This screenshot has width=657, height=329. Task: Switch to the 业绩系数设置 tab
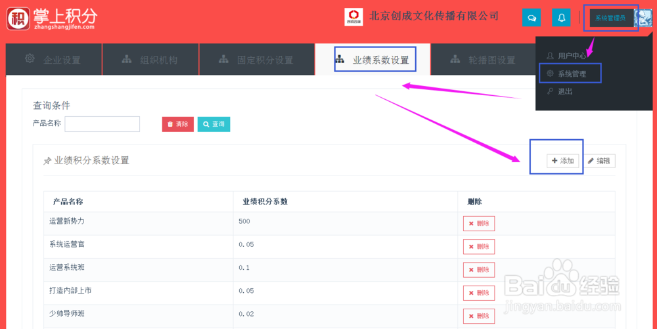(373, 60)
